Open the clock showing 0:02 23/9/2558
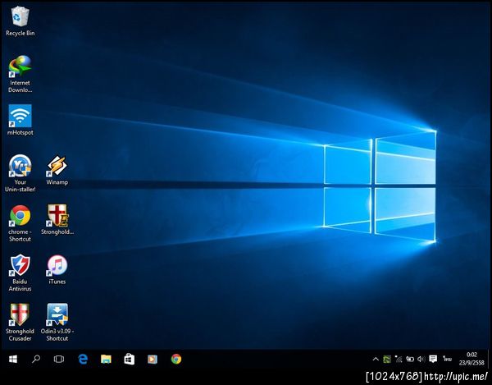The height and width of the screenshot is (385, 492). point(471,359)
